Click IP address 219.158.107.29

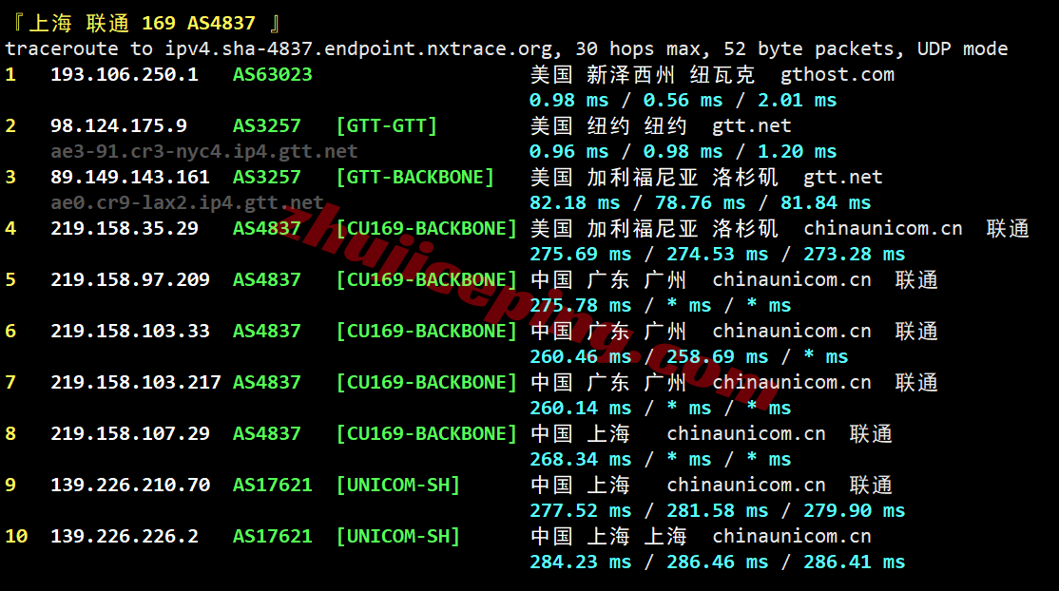[x=130, y=433]
